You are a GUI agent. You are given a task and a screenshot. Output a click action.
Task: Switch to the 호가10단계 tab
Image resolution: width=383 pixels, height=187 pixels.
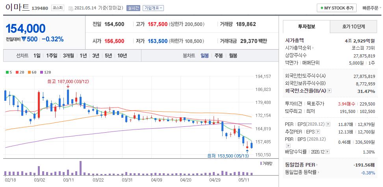click(353, 27)
